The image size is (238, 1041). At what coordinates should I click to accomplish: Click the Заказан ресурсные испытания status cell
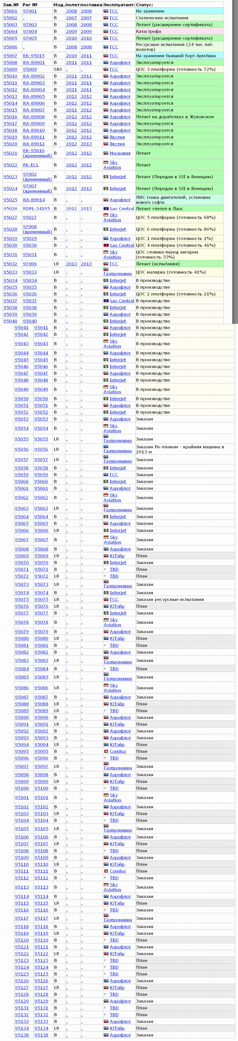click(x=185, y=600)
